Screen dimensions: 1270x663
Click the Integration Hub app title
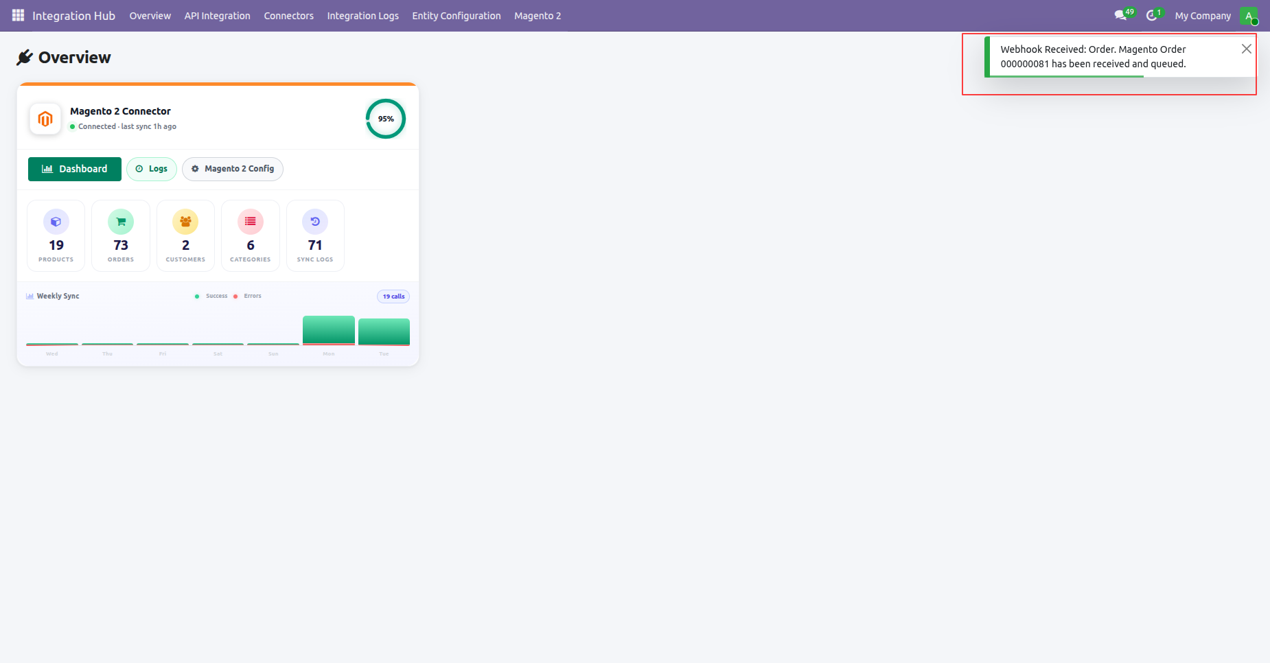[x=73, y=16]
